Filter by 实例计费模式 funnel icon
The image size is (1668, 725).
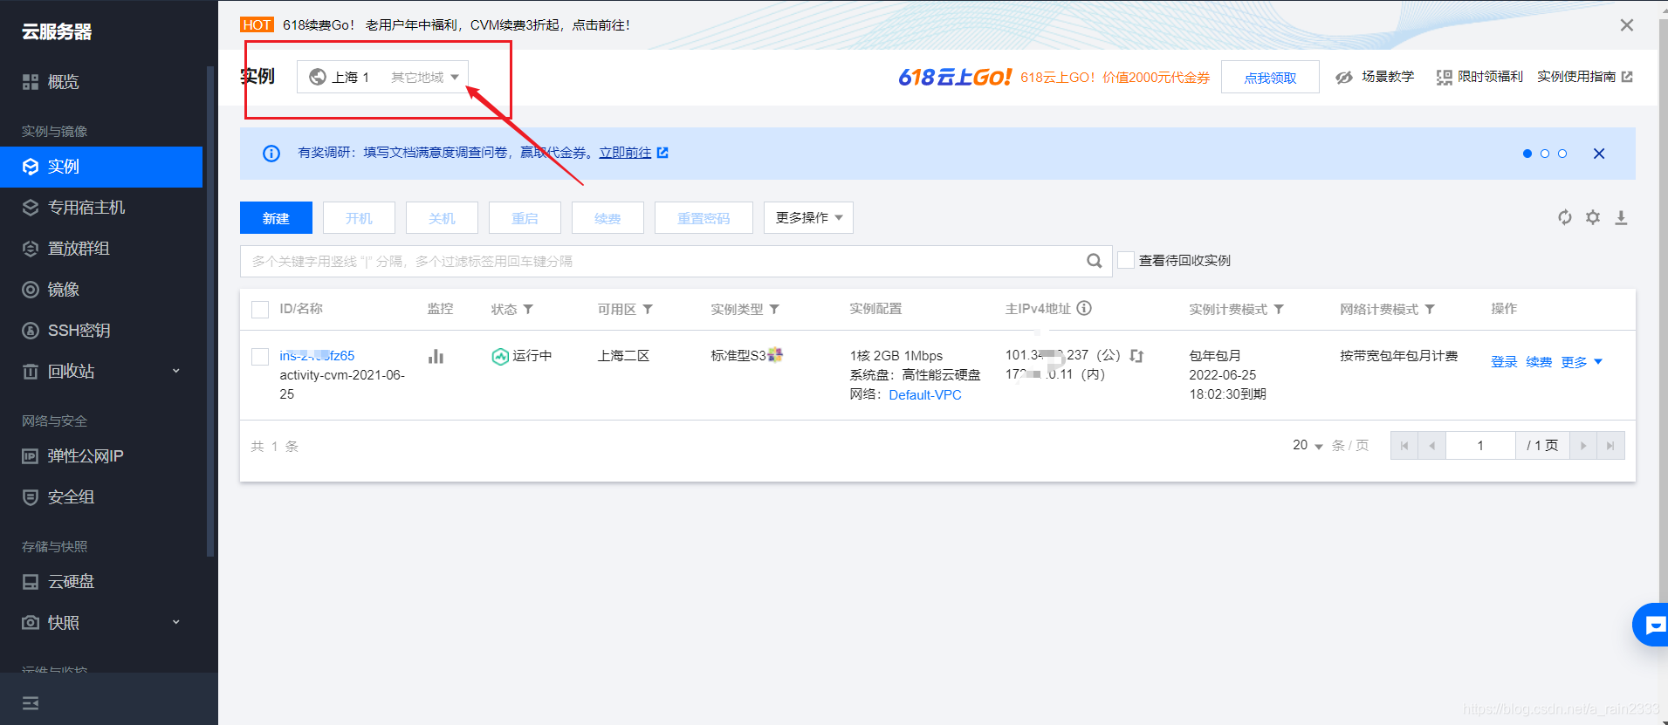1279,310
